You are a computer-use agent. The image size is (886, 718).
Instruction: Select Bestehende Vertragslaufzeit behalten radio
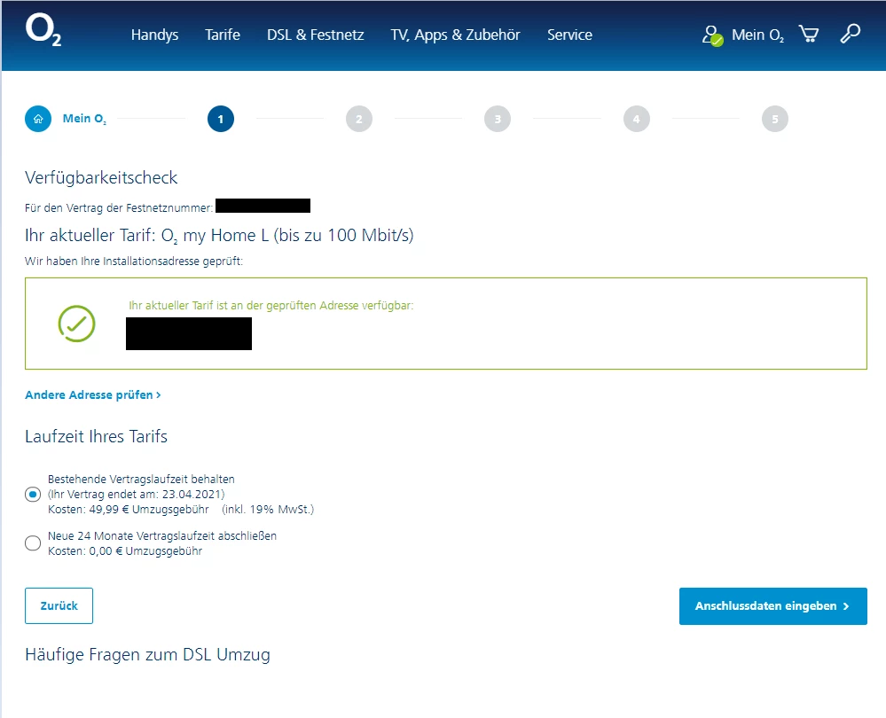[x=33, y=495]
